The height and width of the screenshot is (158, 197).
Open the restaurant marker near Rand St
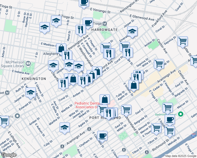81,30
